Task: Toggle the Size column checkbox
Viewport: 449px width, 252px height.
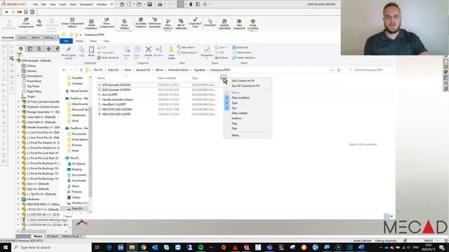Action: pos(227,108)
